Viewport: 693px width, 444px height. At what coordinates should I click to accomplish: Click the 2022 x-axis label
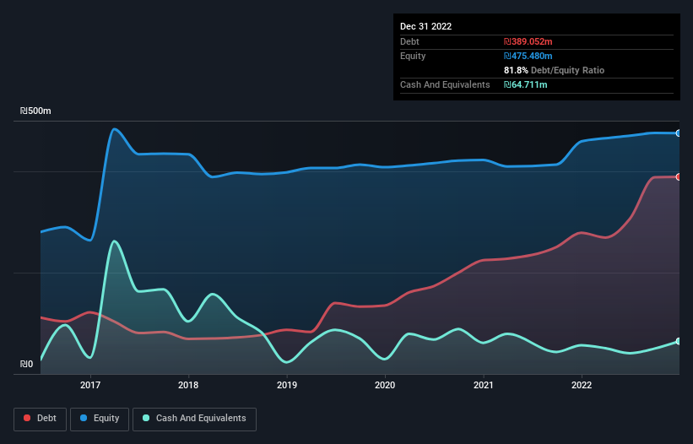(x=582, y=385)
